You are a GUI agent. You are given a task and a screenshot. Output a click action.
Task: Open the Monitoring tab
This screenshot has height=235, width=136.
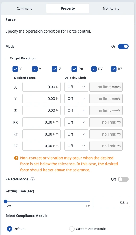point(111,8)
